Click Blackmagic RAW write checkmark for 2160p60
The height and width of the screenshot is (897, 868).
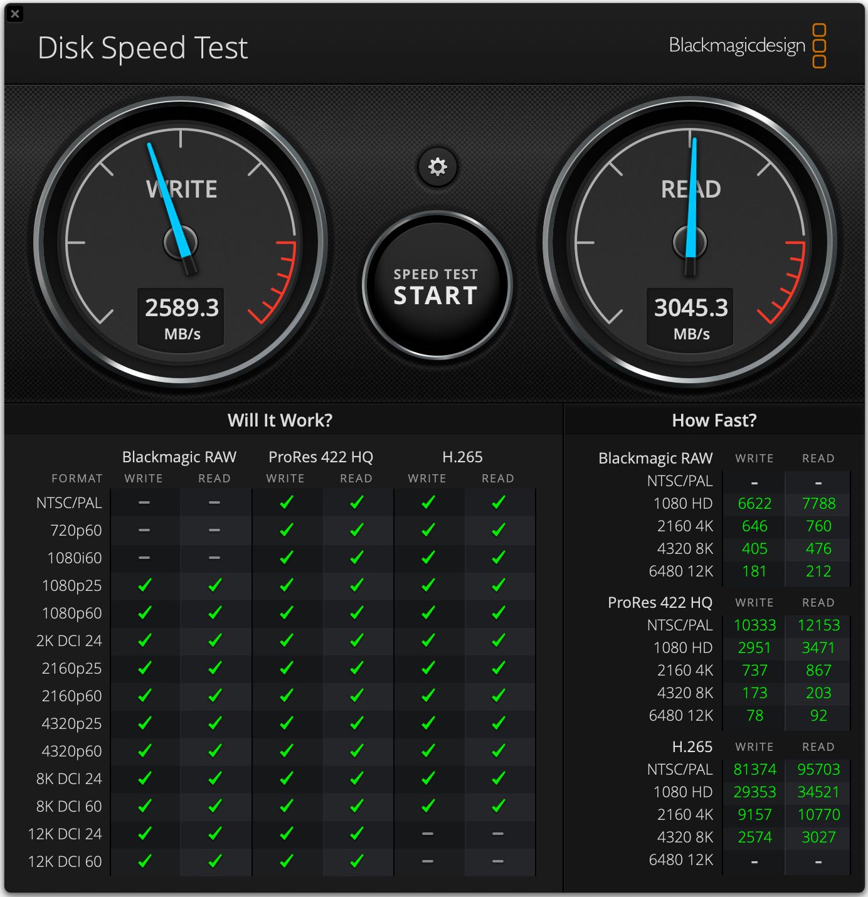click(144, 696)
